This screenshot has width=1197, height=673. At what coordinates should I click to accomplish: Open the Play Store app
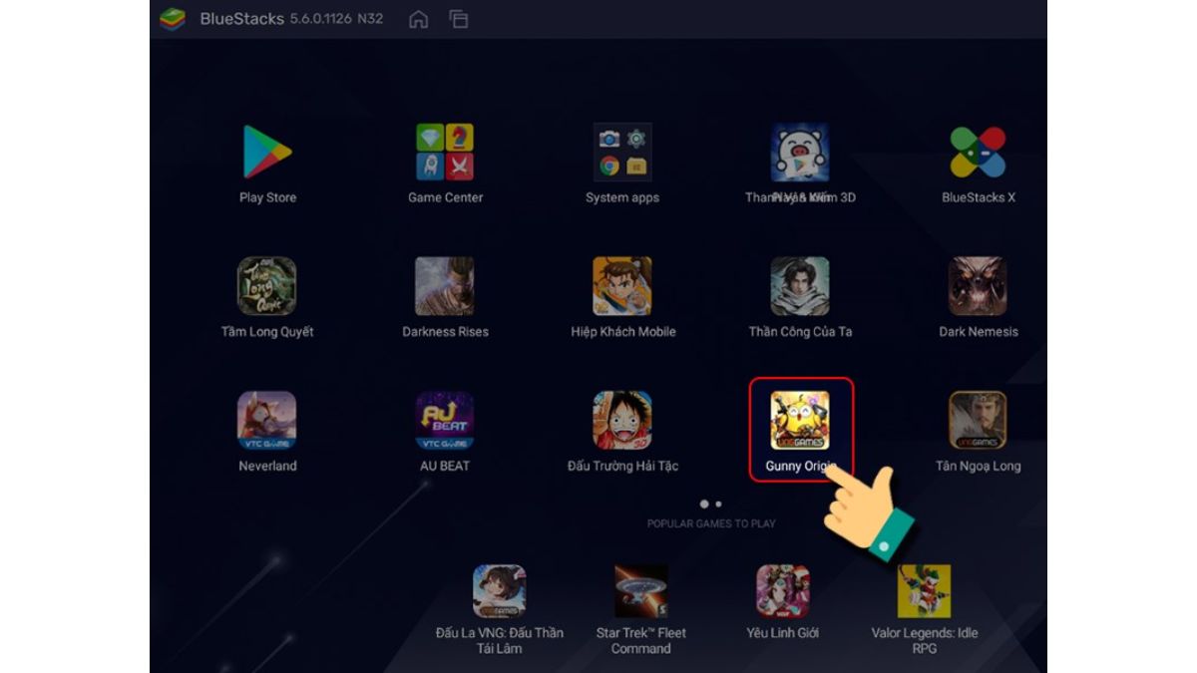[267, 153]
